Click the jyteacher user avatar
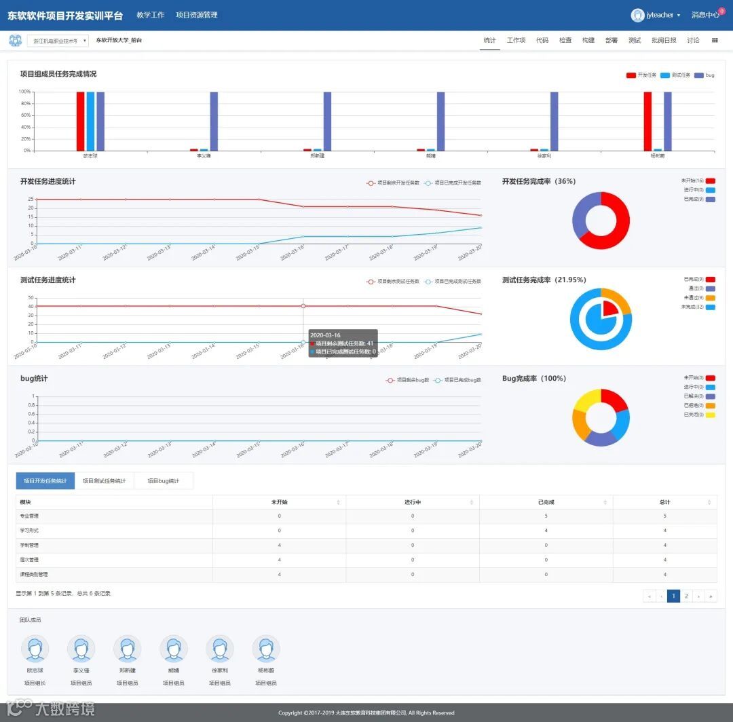This screenshot has height=722, width=733. (x=637, y=15)
